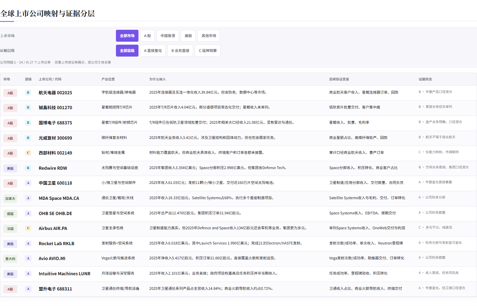The height and width of the screenshot is (306, 477).
Task: Click the 层级 column header
Action: point(28,79)
